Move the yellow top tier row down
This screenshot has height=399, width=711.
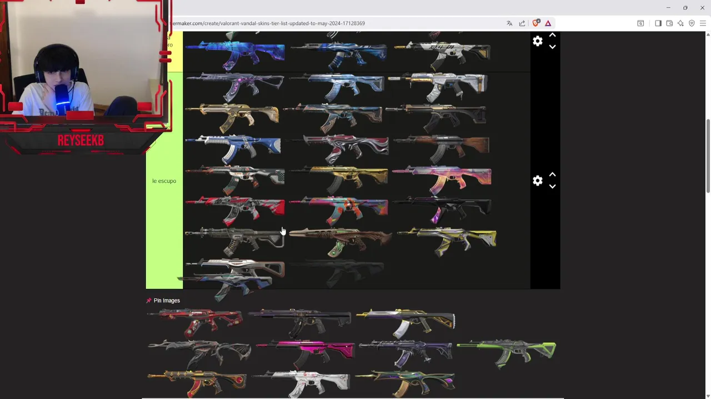tap(552, 47)
